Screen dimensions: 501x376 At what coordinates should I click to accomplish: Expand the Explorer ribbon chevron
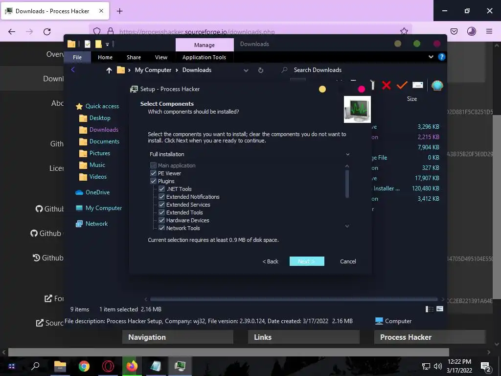[x=431, y=57]
